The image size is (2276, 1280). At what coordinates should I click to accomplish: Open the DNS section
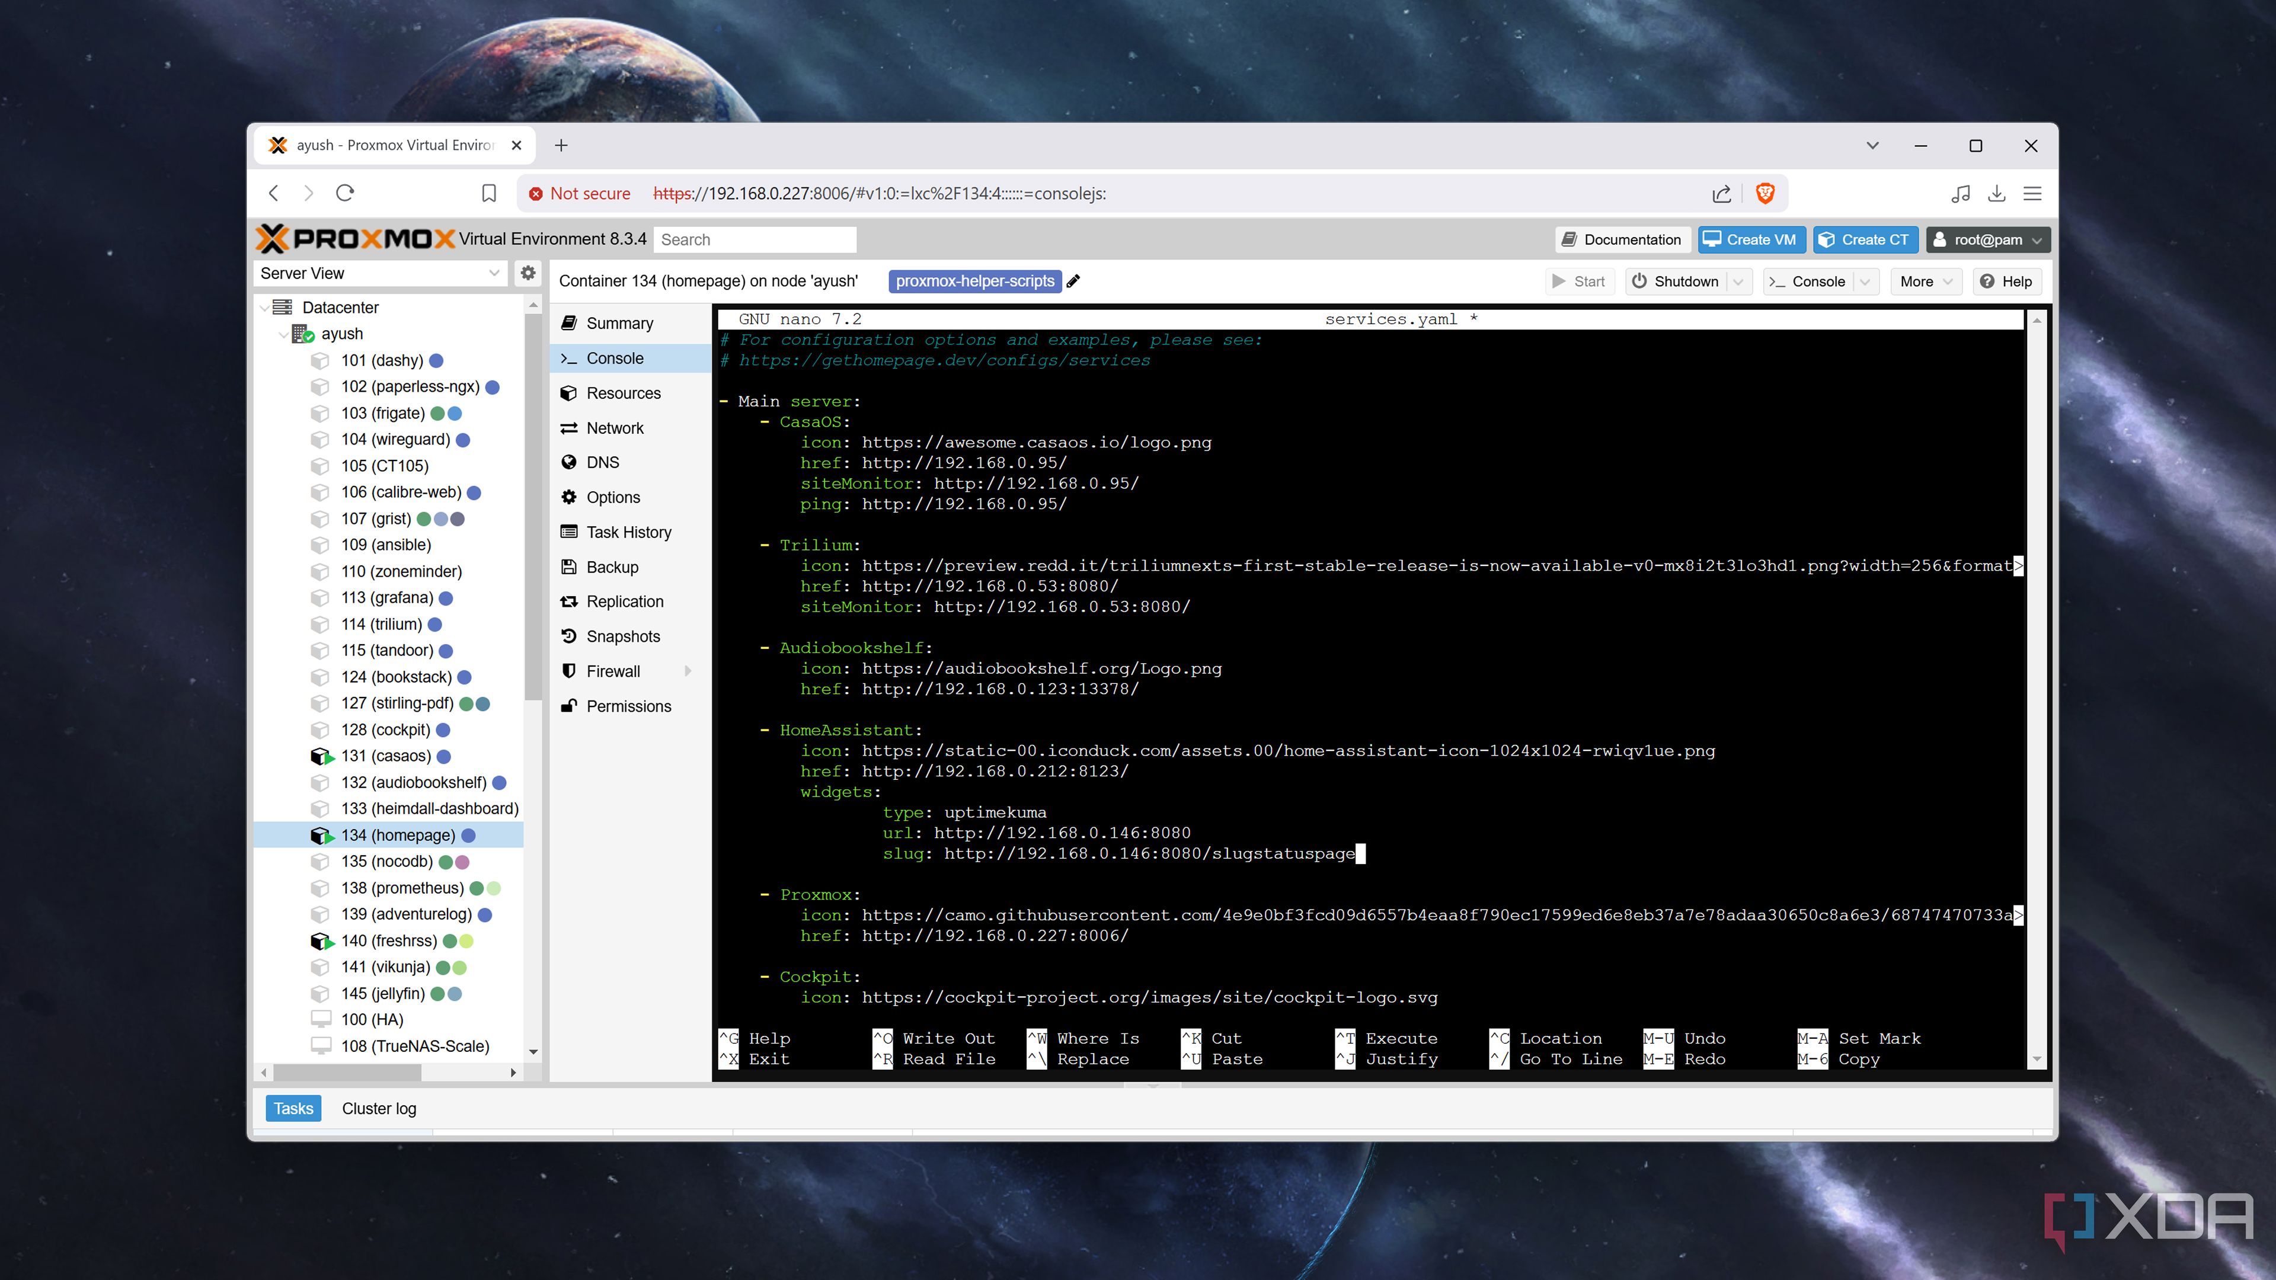pos(630,462)
